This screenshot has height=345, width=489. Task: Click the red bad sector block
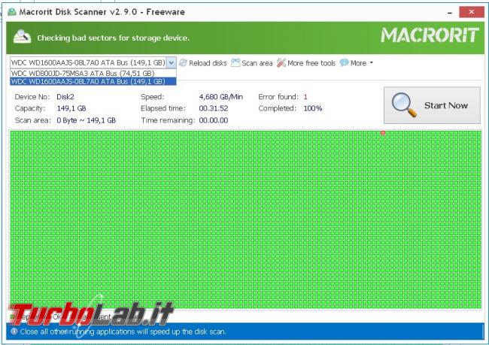[x=383, y=133]
